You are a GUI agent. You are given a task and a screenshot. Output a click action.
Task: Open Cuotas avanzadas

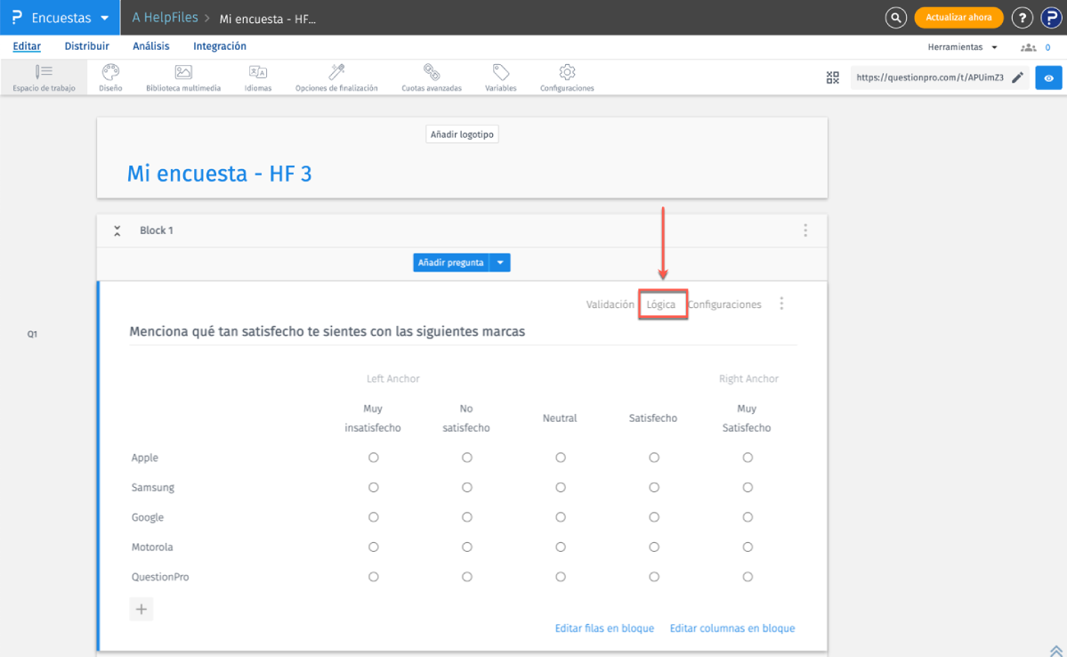pyautogui.click(x=432, y=77)
